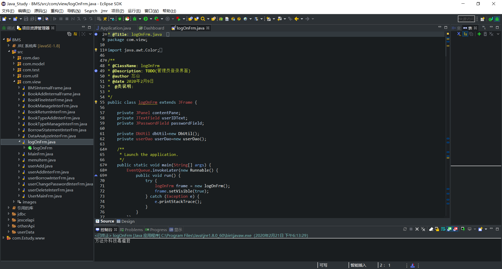Viewport: 502px width, 269px height.
Task: Click the New file toolbar icon
Action: click(4, 19)
